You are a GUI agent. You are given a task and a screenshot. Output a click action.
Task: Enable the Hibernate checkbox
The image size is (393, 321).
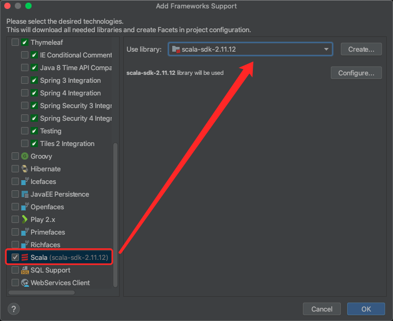15,169
